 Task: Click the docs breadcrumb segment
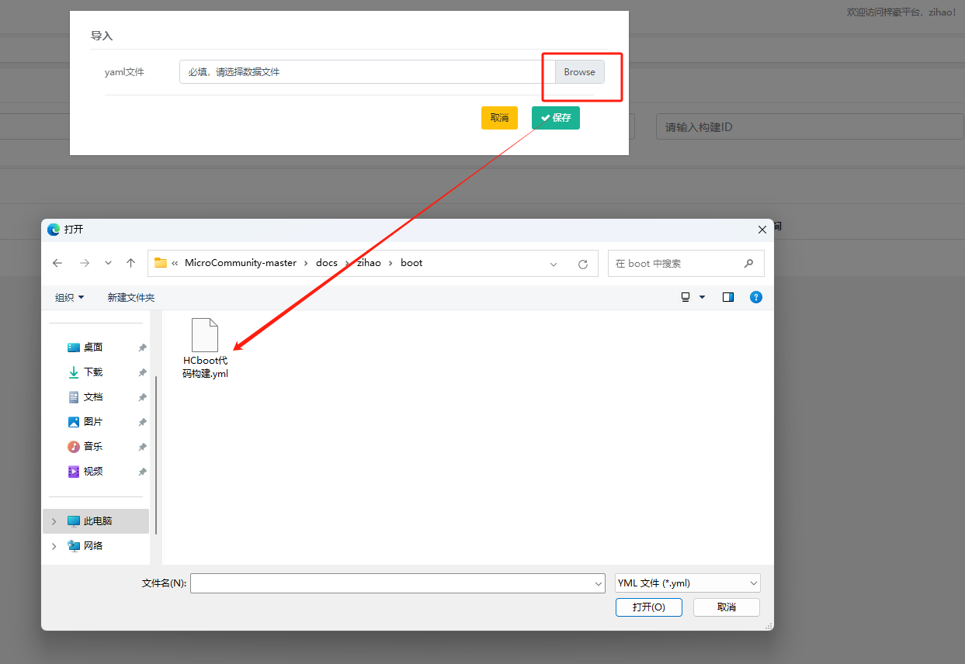[327, 263]
